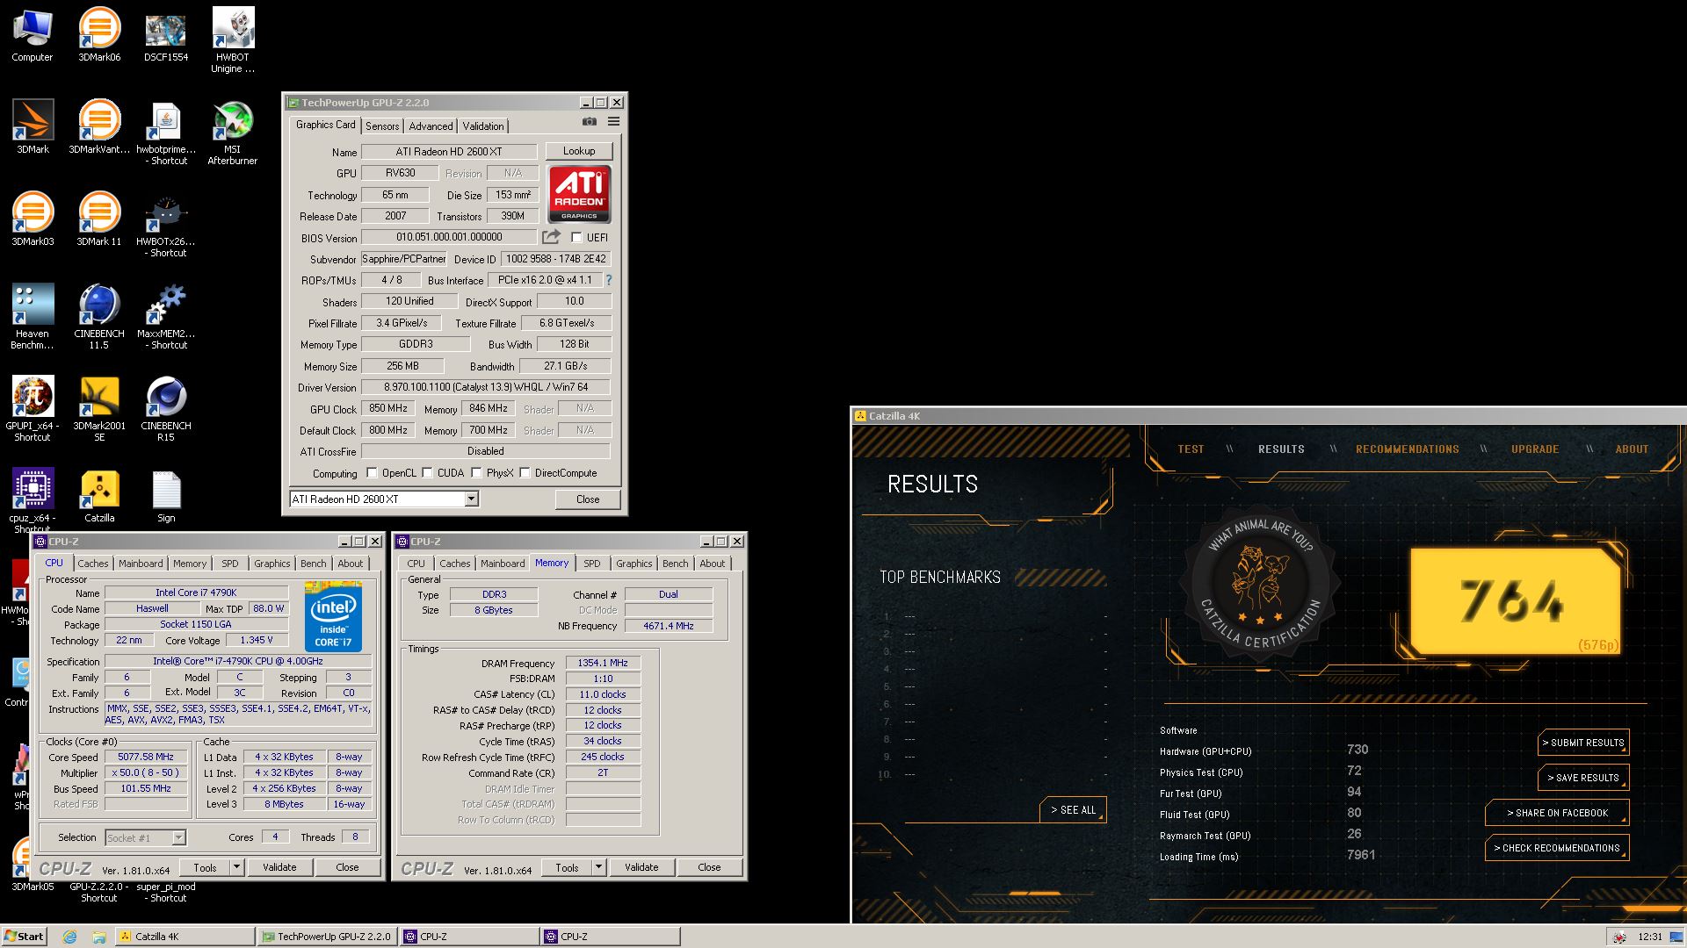Click SEE ALL under Top Benchmarks
Image resolution: width=1687 pixels, height=948 pixels.
click(x=1073, y=810)
